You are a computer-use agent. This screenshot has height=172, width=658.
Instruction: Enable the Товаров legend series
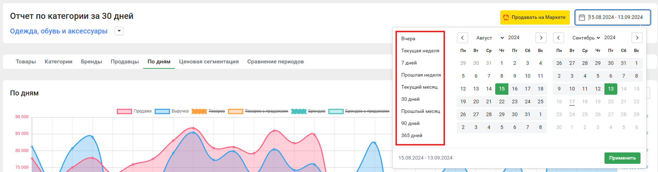pos(209,111)
